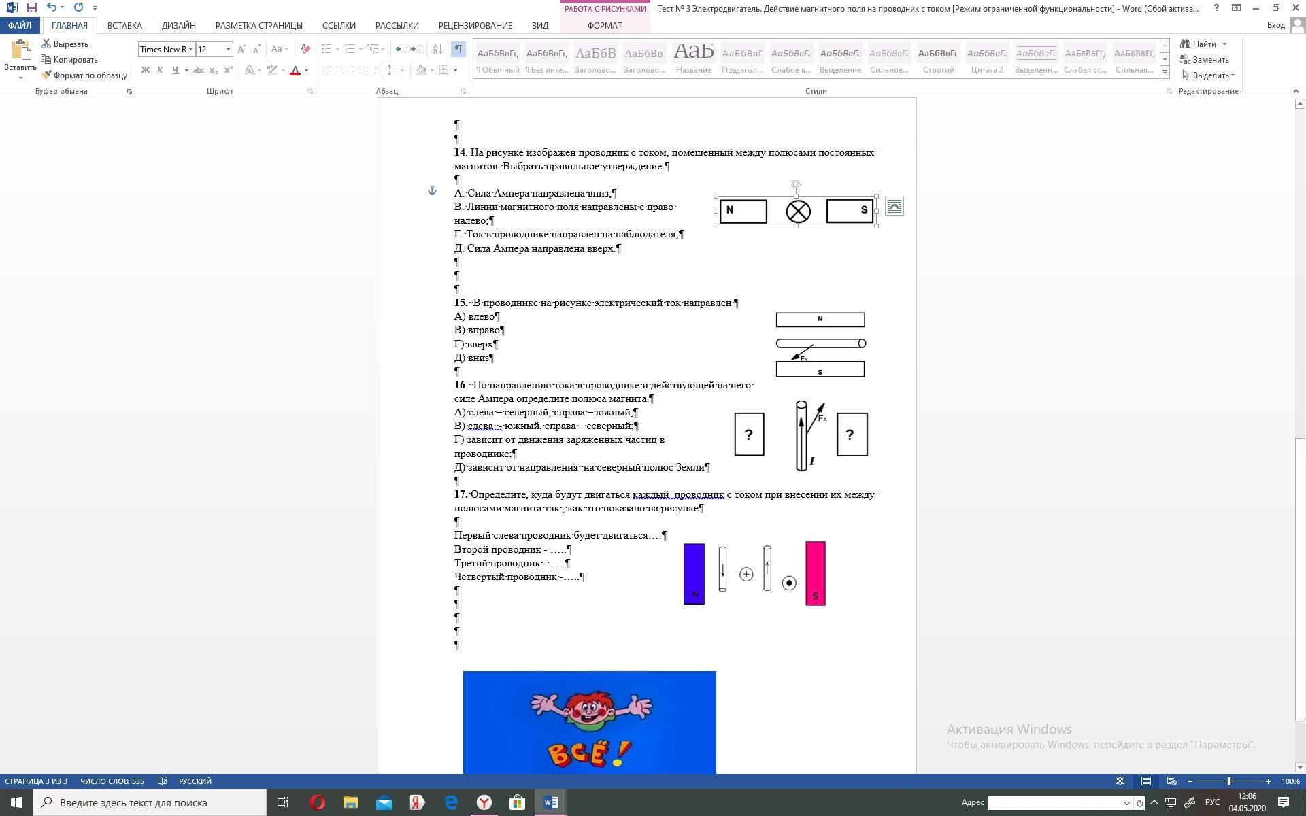The width and height of the screenshot is (1306, 816).
Task: Open the ВСТАВКА ribbon tab
Action: tap(124, 25)
